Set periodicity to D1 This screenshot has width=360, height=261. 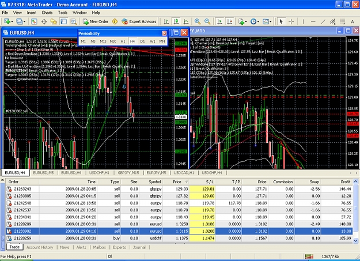(x=142, y=41)
